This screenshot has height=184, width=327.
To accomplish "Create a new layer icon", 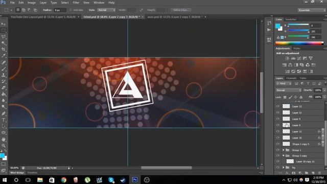I will point(313,173).
